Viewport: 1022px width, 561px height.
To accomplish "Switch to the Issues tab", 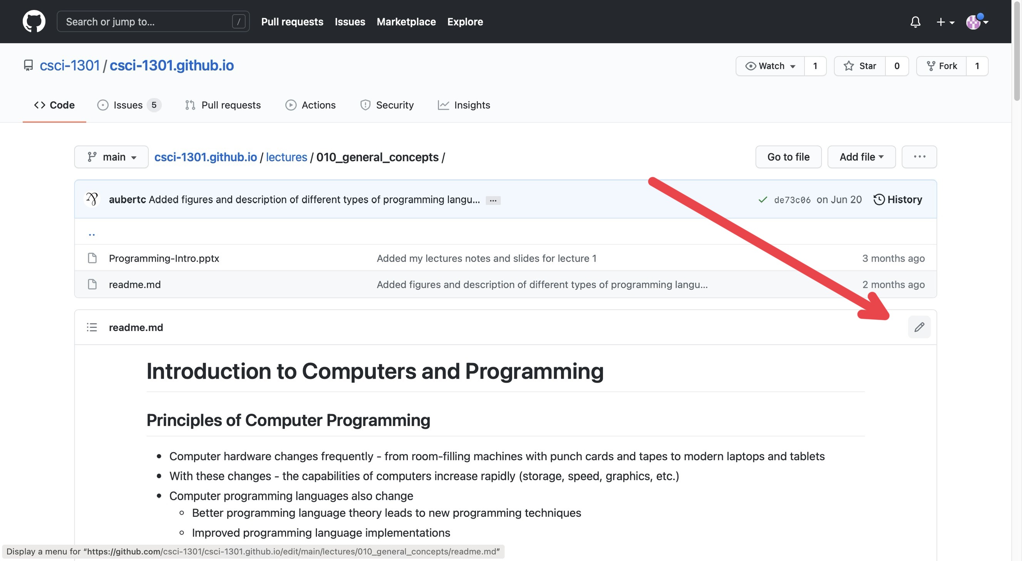I will (x=128, y=105).
